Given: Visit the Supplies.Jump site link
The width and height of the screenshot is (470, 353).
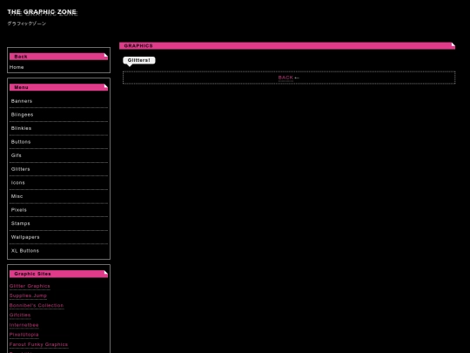Looking at the screenshot, I should 28,295.
